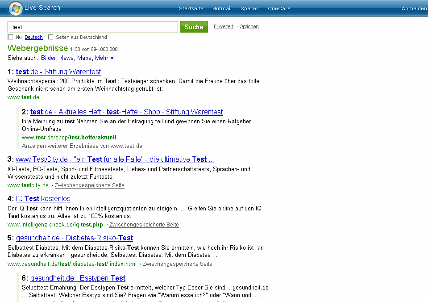The image size is (428, 302).
Task: Click the URL www.intelligenz-check.de/iq-test.php
Action: tap(55, 225)
